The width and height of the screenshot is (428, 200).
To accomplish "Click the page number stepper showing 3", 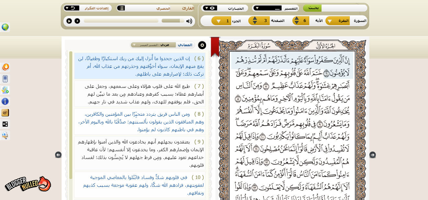I will 259,21.
